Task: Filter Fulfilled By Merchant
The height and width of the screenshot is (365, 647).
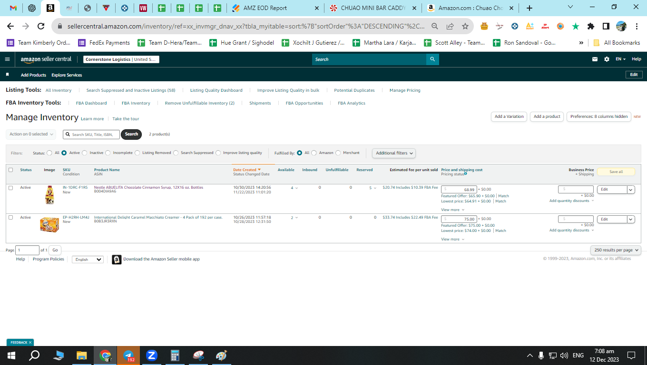Action: point(338,153)
